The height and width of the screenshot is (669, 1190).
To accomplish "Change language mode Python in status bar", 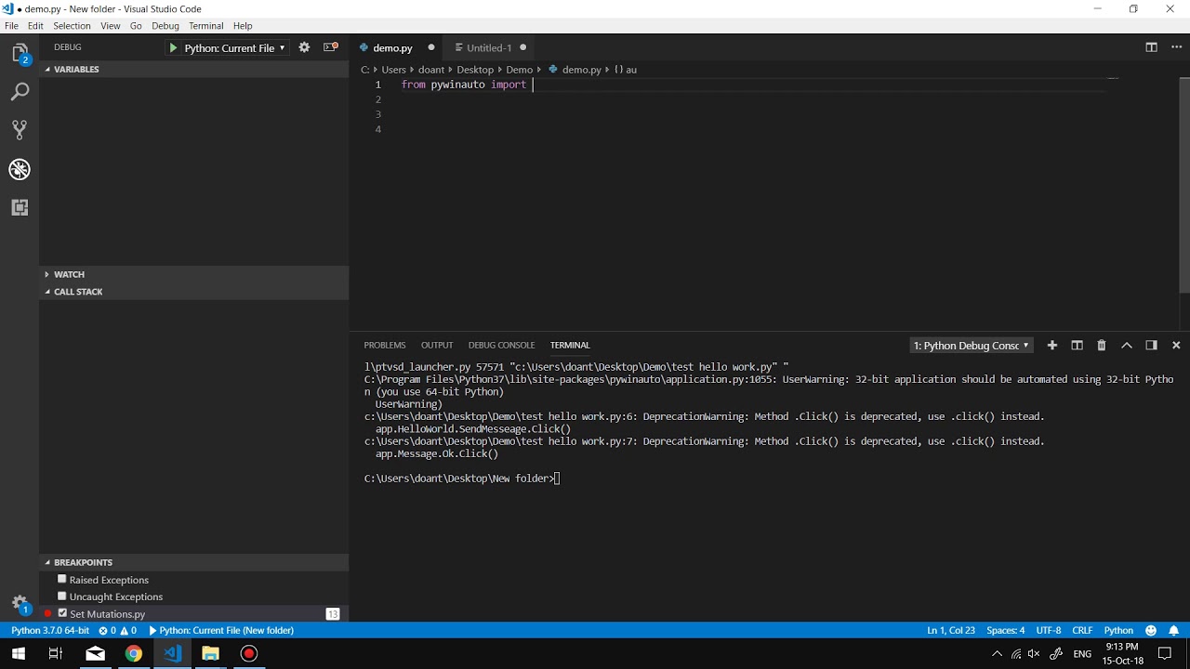I will pos(1118,630).
